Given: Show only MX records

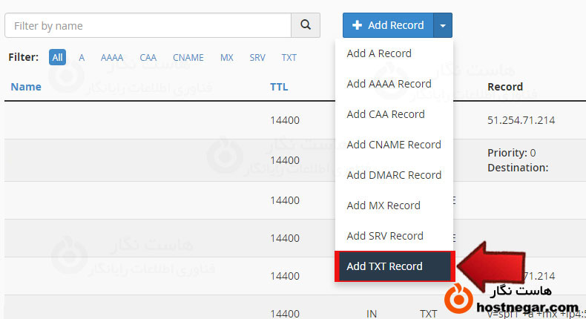Looking at the screenshot, I should point(227,57).
